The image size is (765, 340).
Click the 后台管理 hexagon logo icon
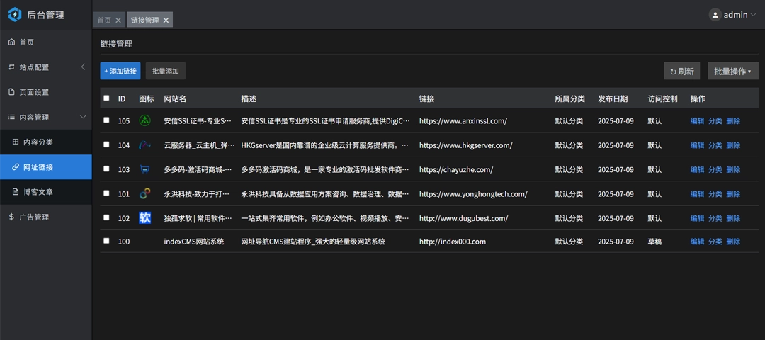(x=15, y=14)
